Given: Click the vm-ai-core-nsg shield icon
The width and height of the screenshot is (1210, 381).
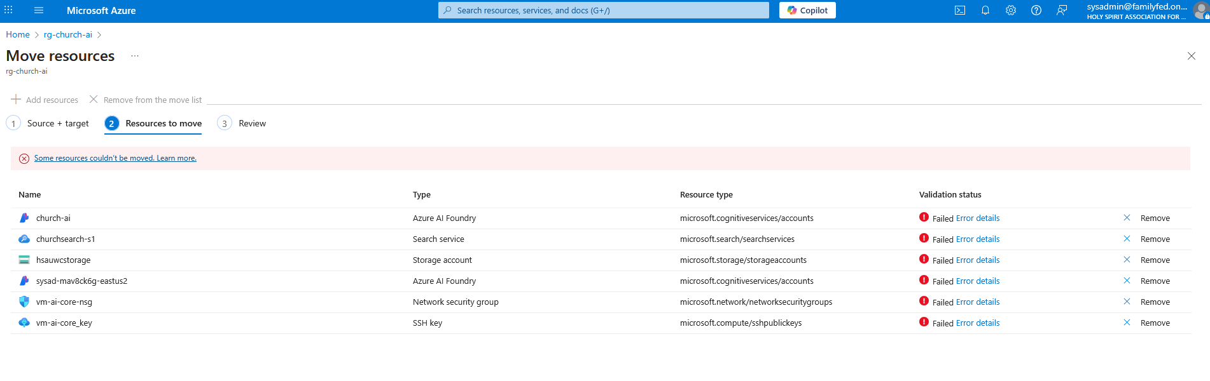Looking at the screenshot, I should pos(24,302).
